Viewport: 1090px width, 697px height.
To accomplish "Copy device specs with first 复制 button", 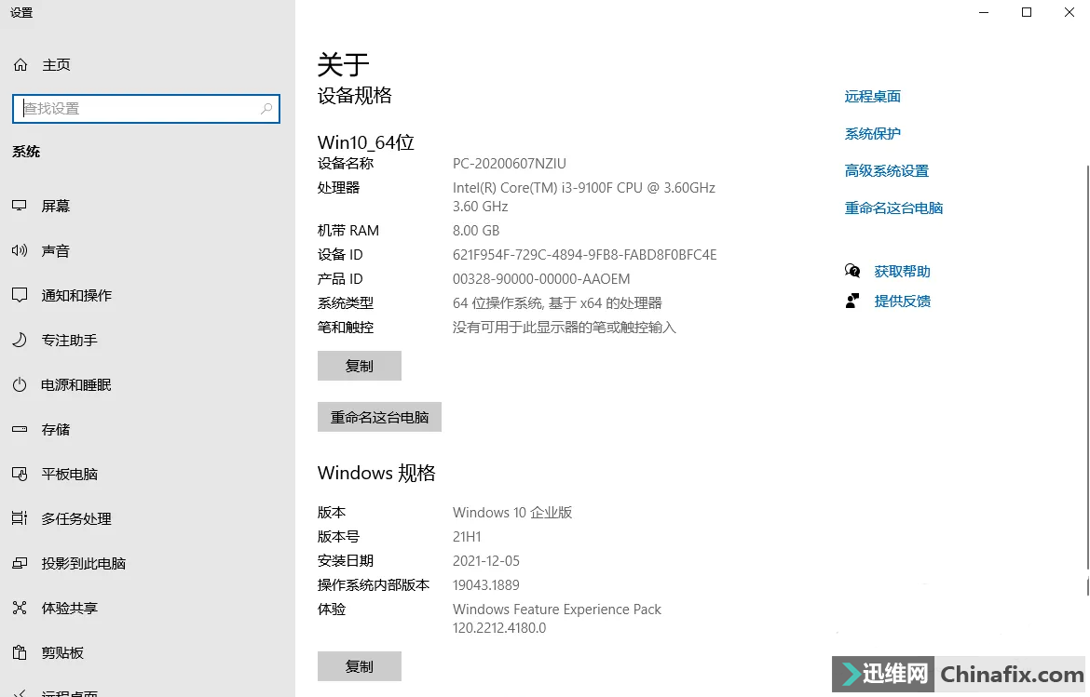I will (x=360, y=366).
